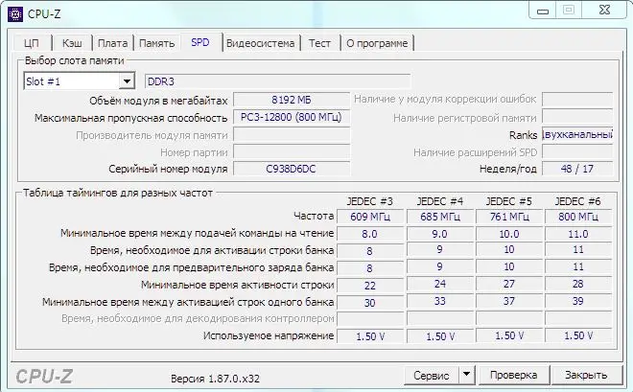Click the 8192 МБ module size field
Image resolution: width=633 pixels, height=392 pixels.
pos(292,100)
